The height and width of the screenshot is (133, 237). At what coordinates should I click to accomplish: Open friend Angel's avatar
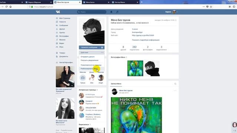[x=101, y=78]
